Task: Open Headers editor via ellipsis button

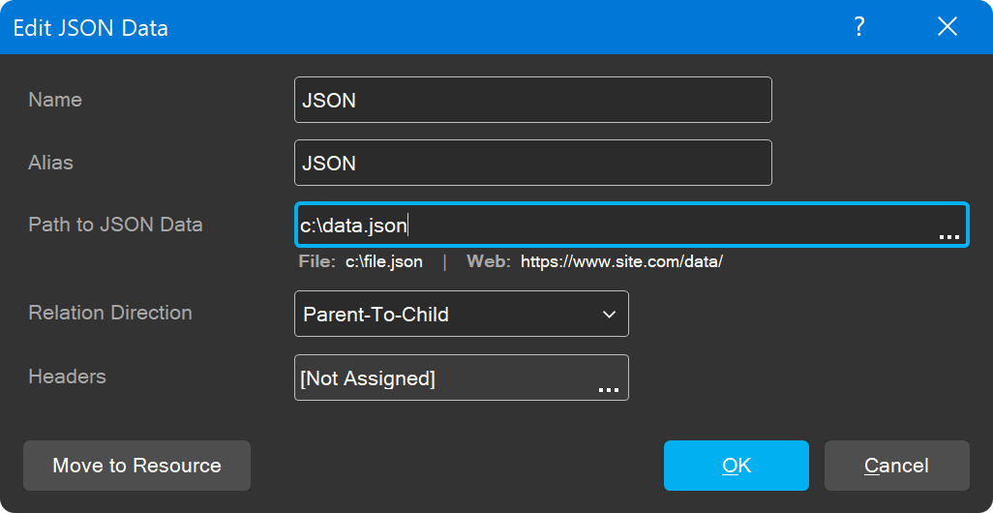Action: click(609, 389)
